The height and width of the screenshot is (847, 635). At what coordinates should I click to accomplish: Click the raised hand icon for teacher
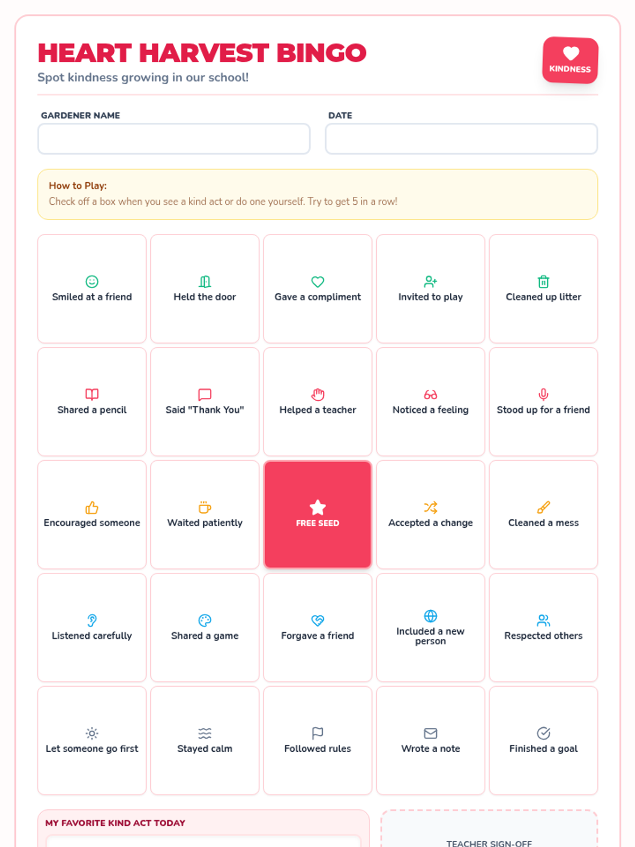(317, 394)
